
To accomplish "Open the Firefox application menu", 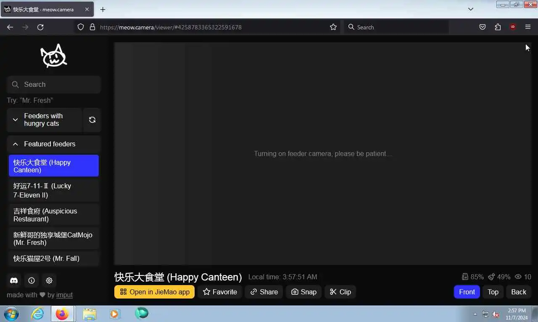I will 528,27.
